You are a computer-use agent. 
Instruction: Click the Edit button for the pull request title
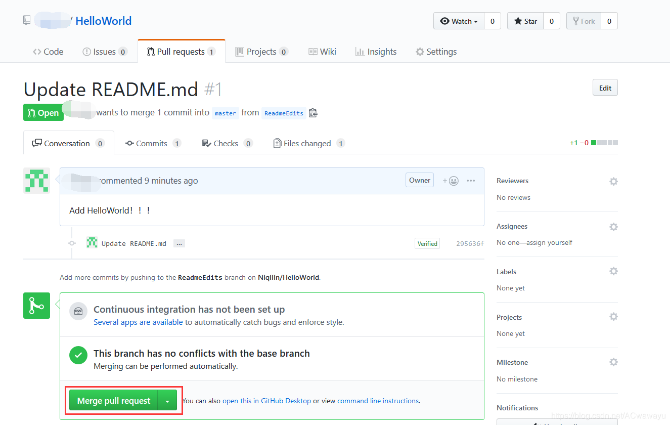605,88
